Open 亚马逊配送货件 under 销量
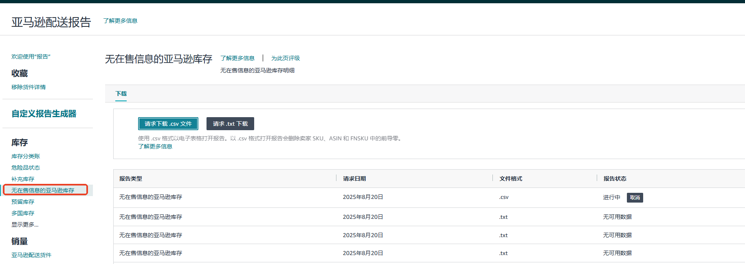 pos(31,255)
